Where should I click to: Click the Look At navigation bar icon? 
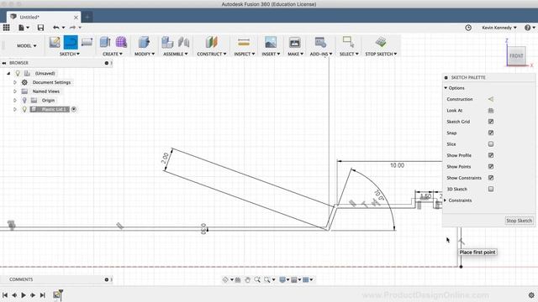click(x=238, y=279)
